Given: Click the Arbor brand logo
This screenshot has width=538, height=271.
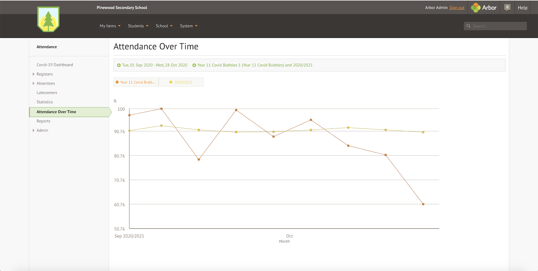Looking at the screenshot, I should coord(484,8).
